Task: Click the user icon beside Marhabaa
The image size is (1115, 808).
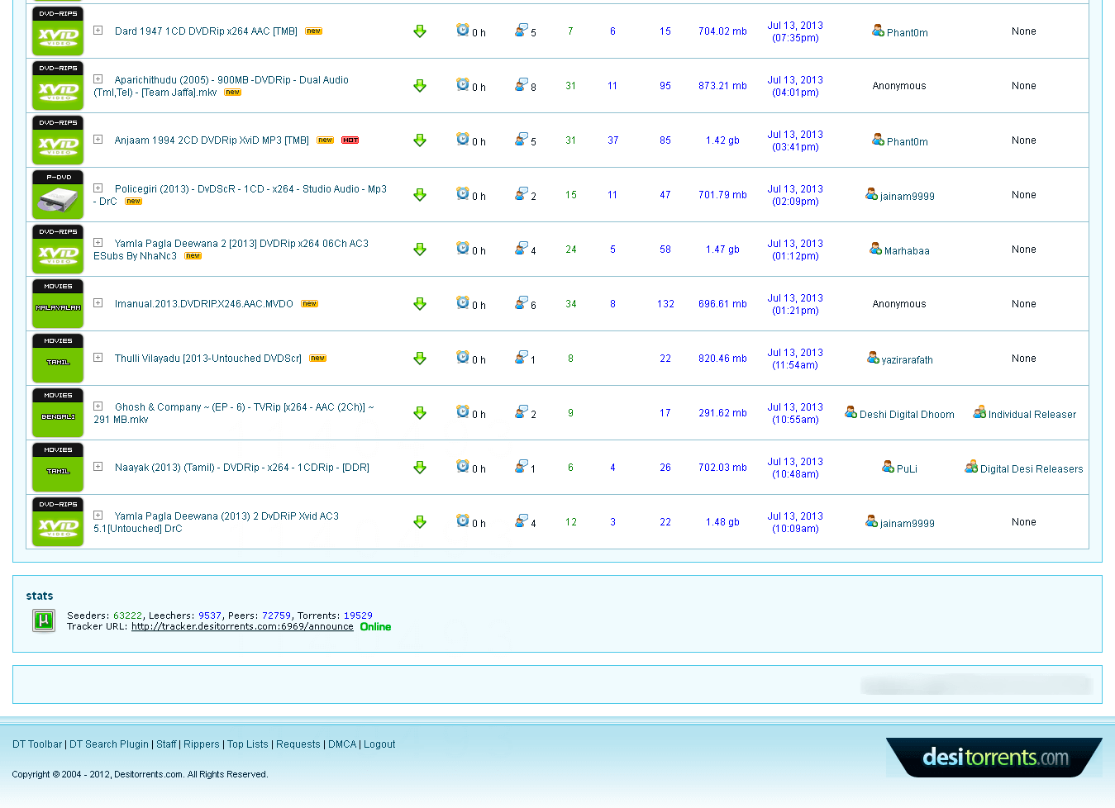Action: tap(875, 249)
